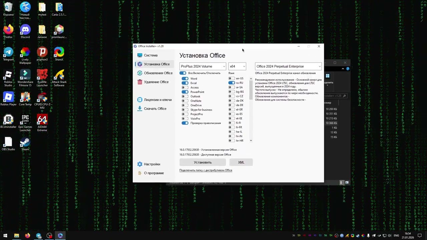
Task: Enable the Outlook toggle
Action: pyautogui.click(x=185, y=96)
